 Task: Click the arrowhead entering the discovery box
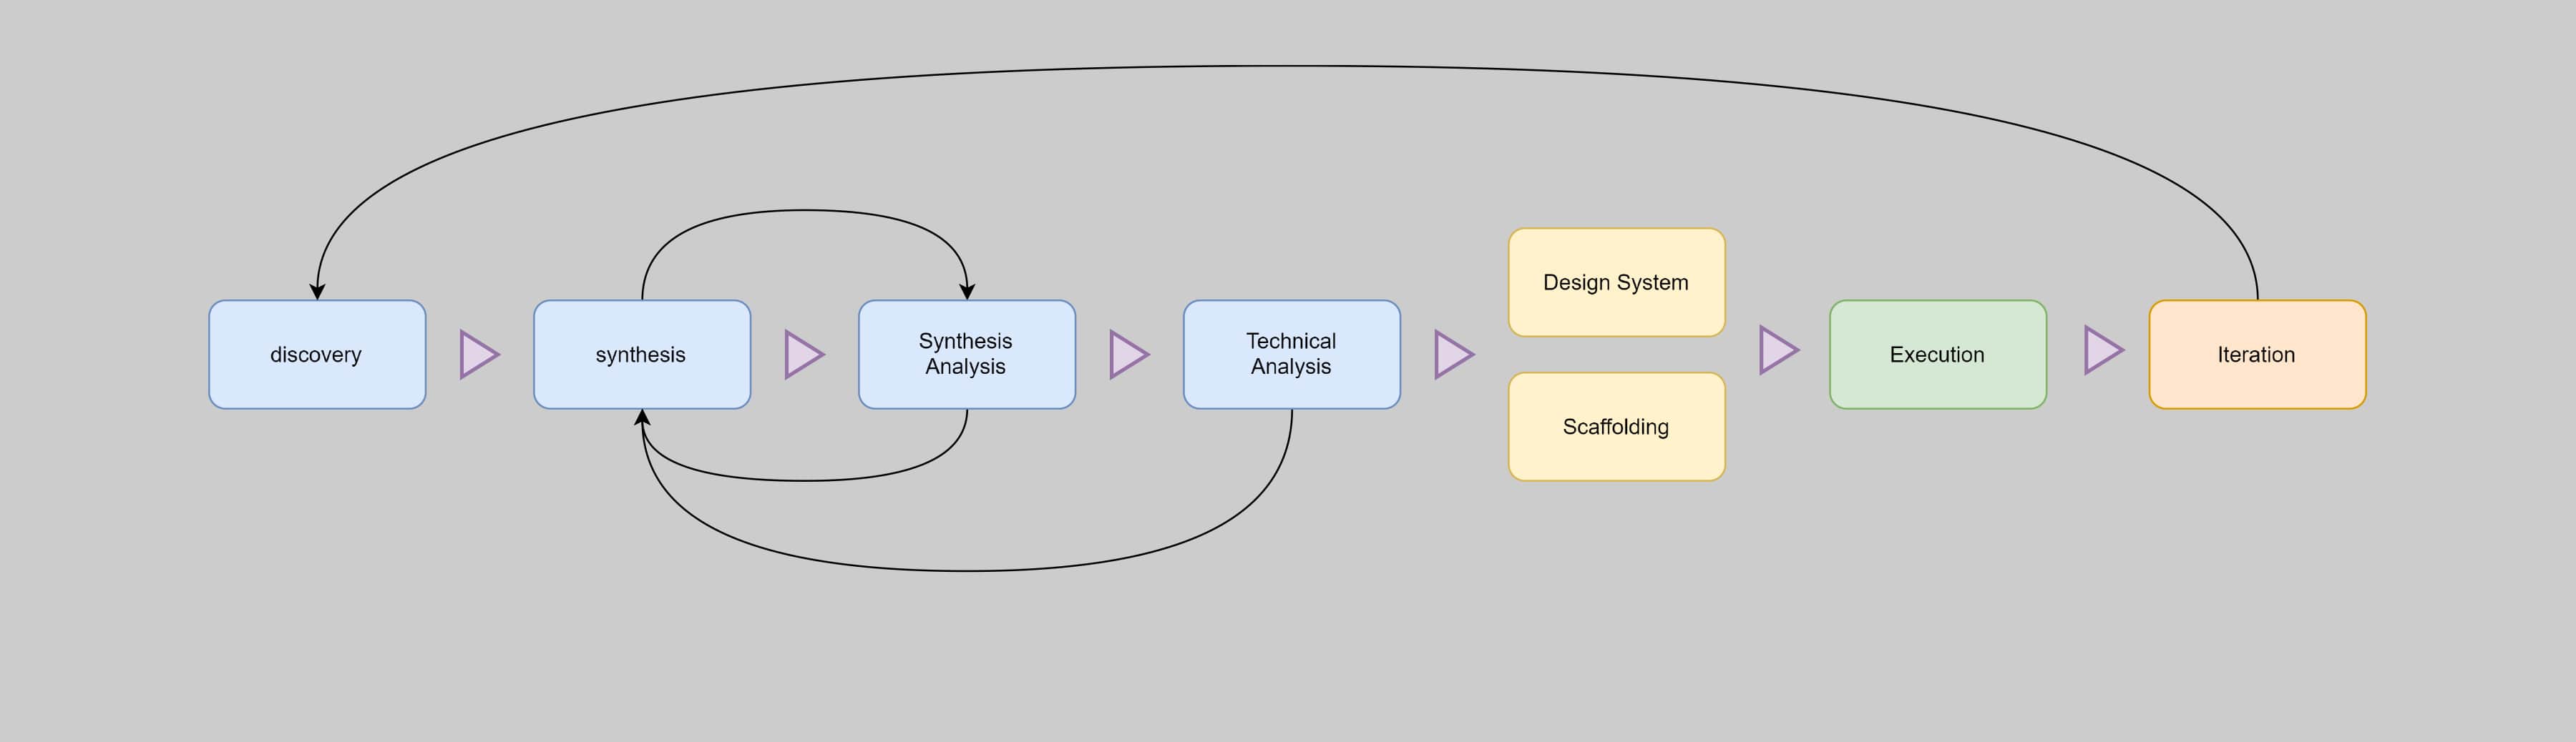pyautogui.click(x=317, y=292)
